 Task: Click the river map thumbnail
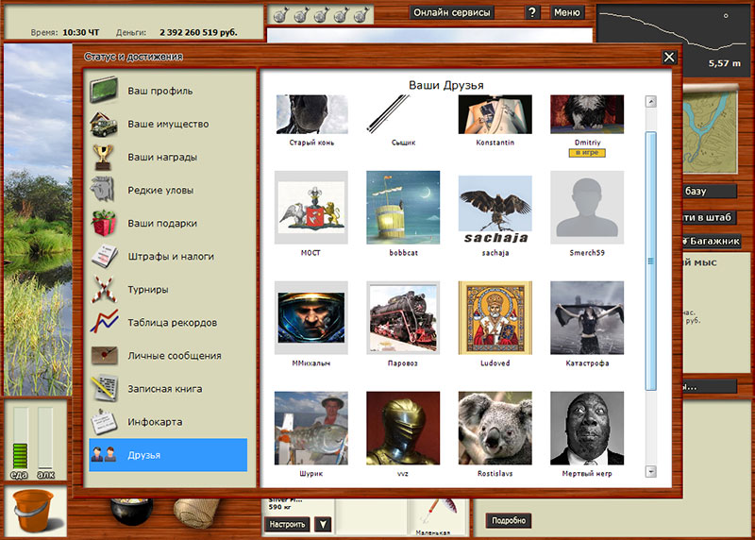click(x=711, y=131)
